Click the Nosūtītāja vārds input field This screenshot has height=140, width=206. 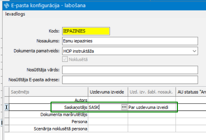(x=130, y=70)
